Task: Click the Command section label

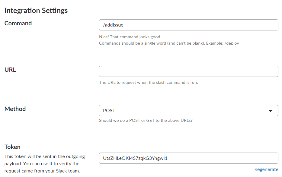Action: click(18, 23)
